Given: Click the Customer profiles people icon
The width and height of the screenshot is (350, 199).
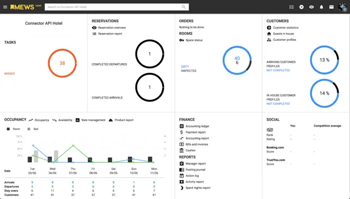Looking at the screenshot, I should click(269, 39).
